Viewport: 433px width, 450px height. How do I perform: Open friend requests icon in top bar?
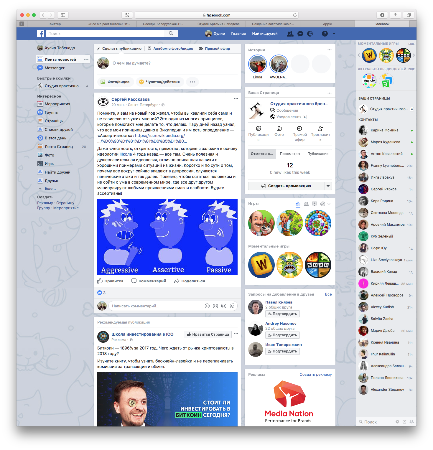[290, 34]
